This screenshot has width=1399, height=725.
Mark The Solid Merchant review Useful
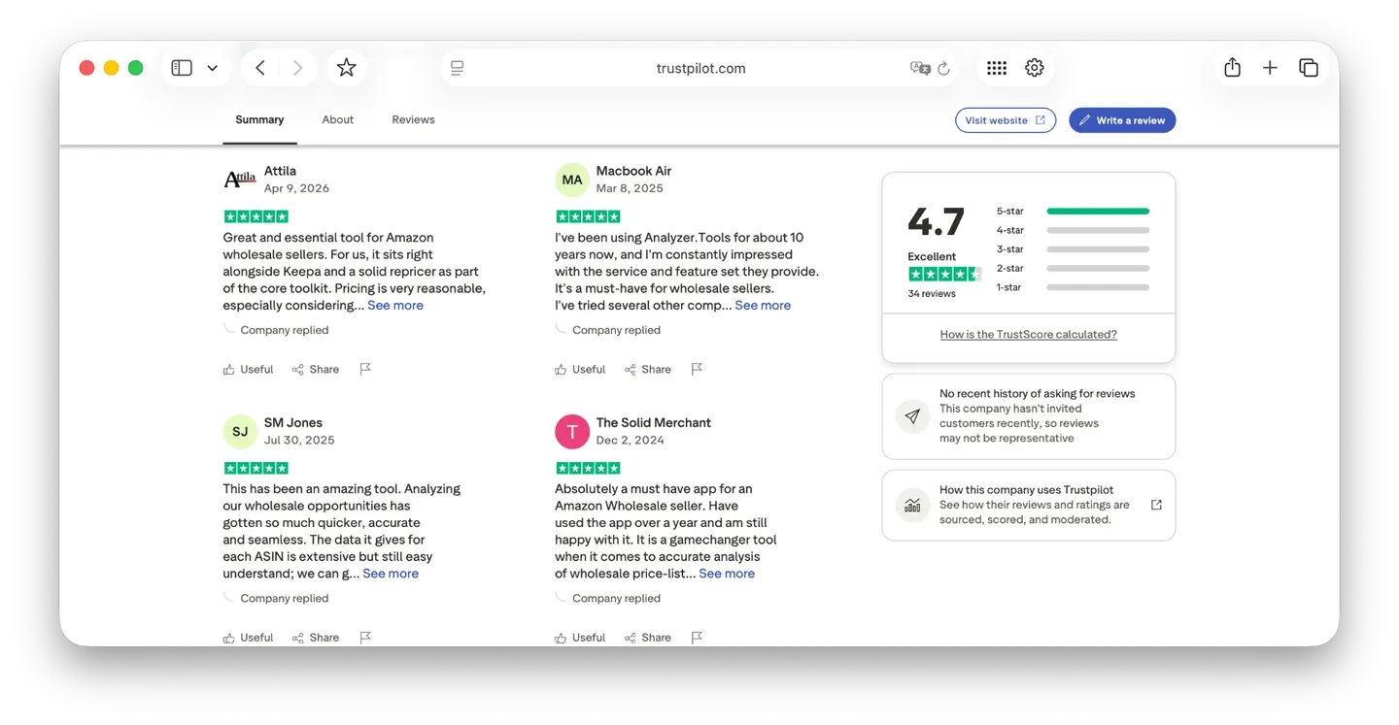coord(580,638)
